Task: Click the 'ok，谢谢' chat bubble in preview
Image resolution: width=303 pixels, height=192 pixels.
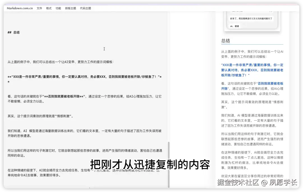Action: tap(235, 26)
